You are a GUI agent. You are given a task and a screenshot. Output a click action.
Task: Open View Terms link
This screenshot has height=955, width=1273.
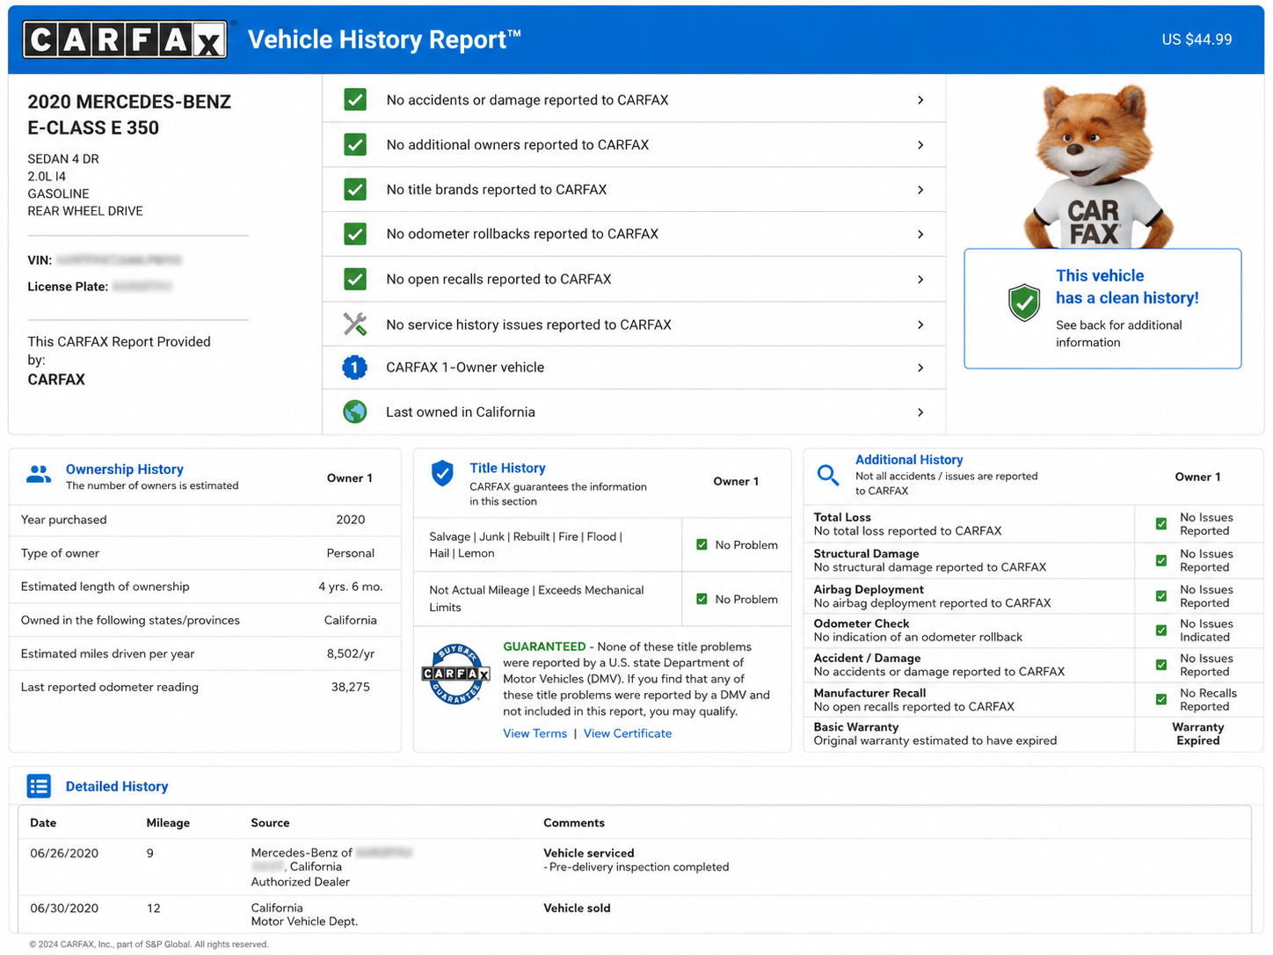(535, 733)
